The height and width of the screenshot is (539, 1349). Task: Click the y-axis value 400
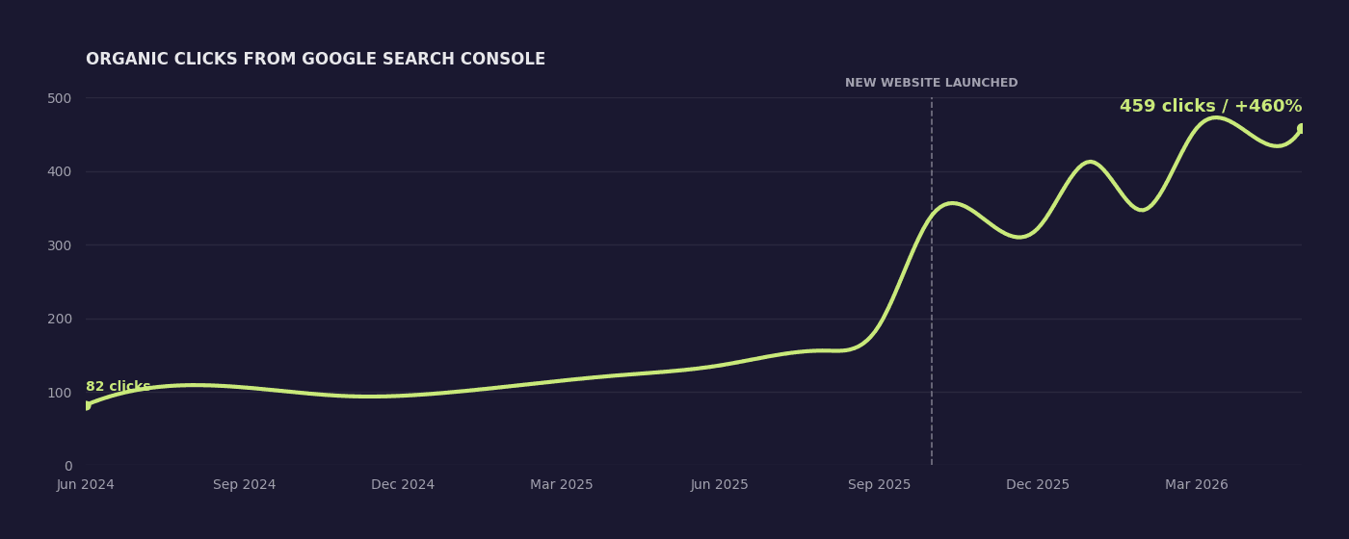click(60, 171)
